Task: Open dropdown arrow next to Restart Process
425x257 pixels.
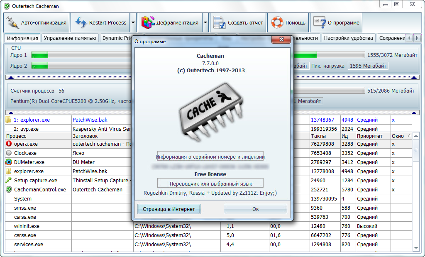Action: [133, 22]
